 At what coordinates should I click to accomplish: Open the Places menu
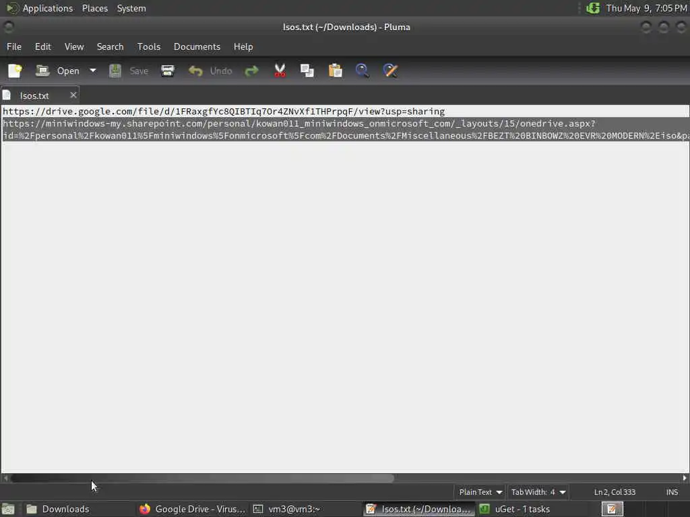point(95,8)
